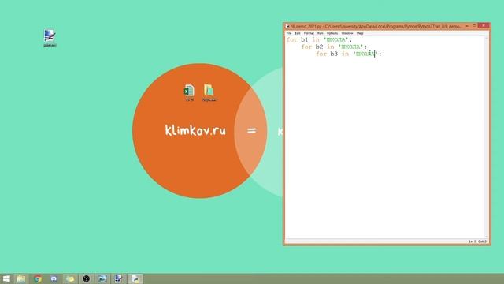Open the Window menu in IDLE
504x284 pixels.
point(347,33)
